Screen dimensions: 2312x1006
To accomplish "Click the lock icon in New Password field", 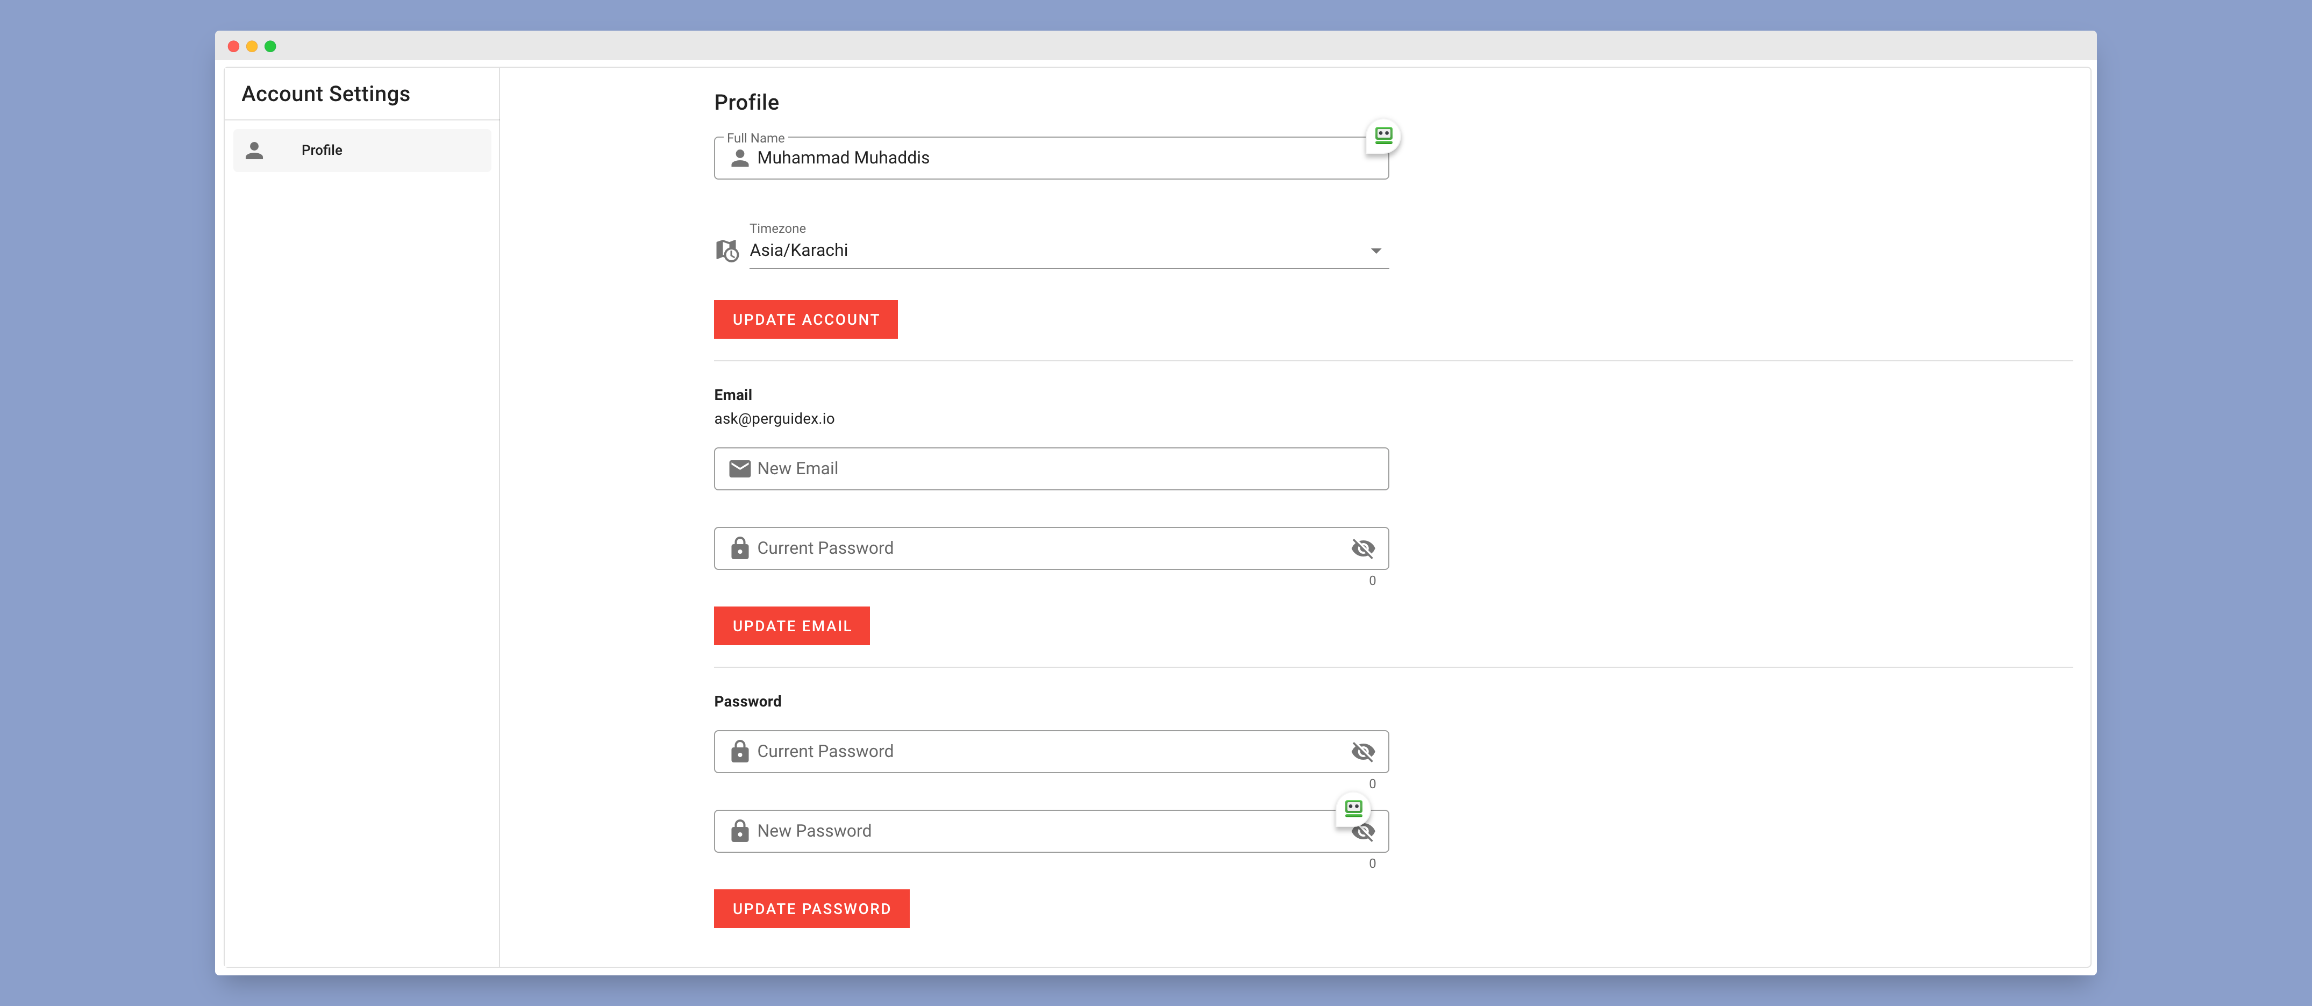I will [739, 831].
